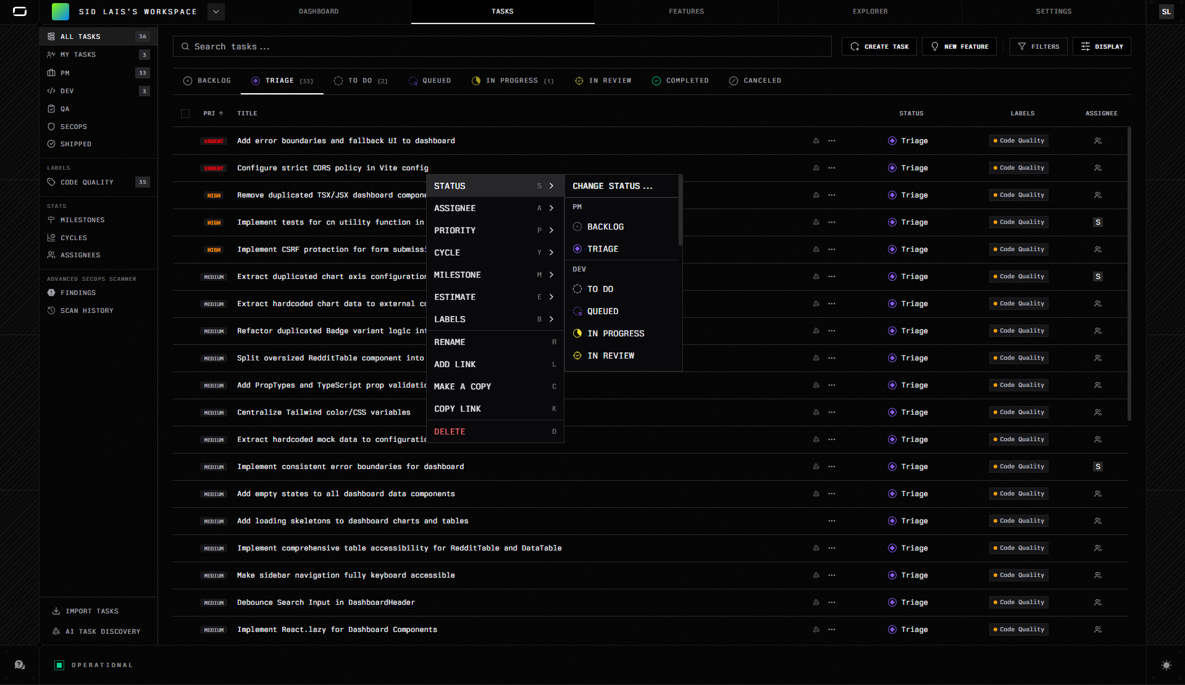Toggle the select-all tasks checkbox
Image resolution: width=1185 pixels, height=685 pixels.
tap(185, 114)
